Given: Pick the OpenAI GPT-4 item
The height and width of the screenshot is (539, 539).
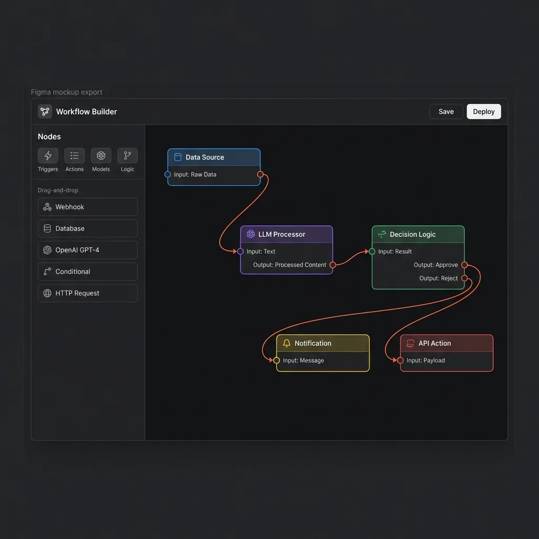Looking at the screenshot, I should click(88, 250).
